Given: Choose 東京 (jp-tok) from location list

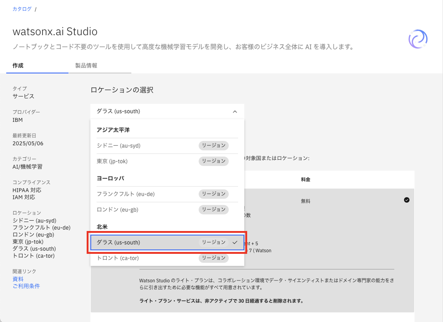Looking at the screenshot, I should [112, 161].
